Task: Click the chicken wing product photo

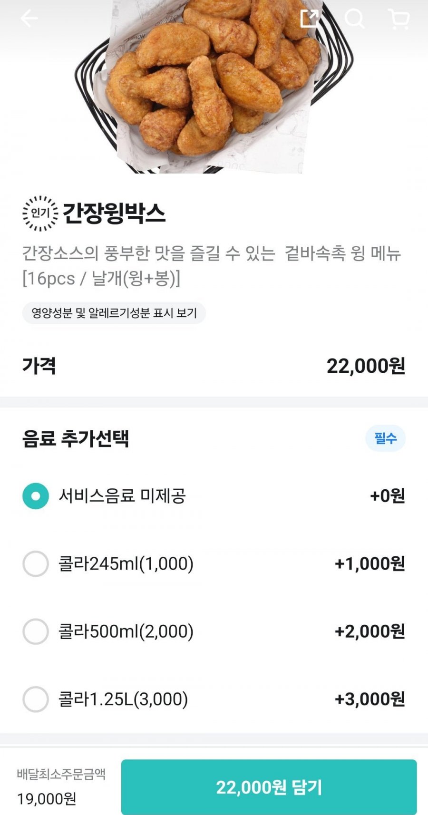Action: (214, 86)
